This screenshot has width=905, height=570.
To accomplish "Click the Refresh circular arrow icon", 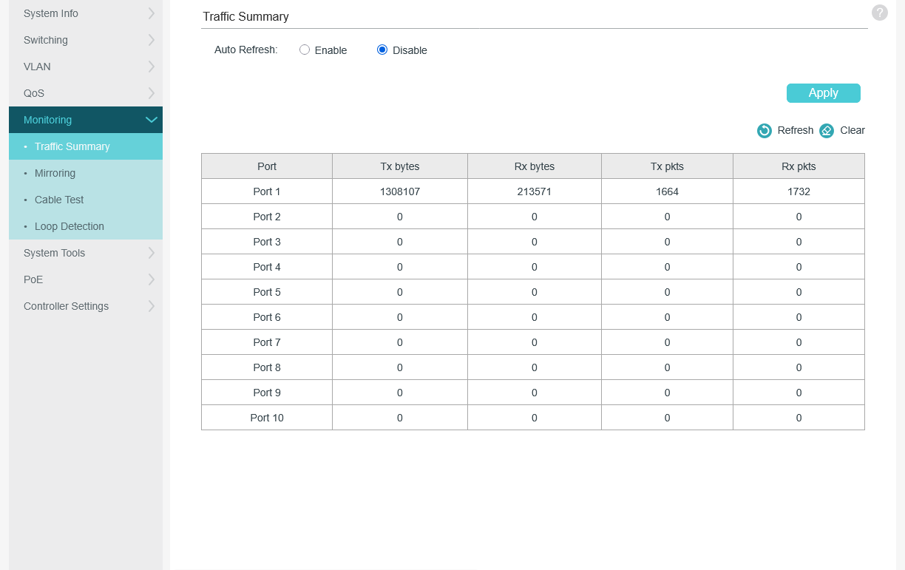I will coord(765,131).
